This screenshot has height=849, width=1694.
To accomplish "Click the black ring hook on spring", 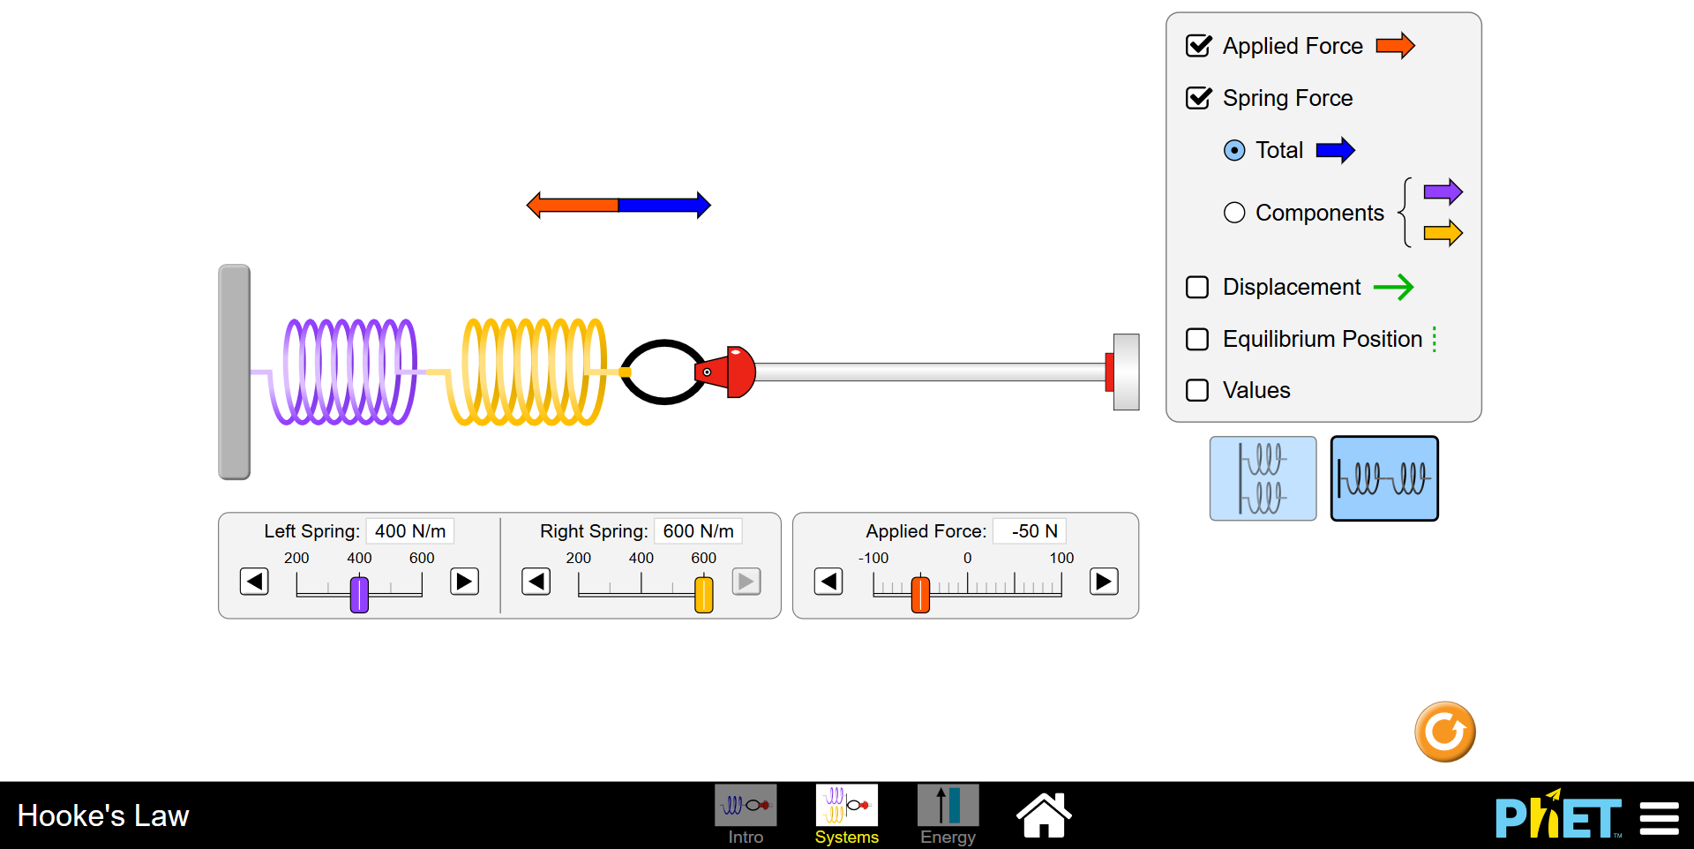I will click(663, 372).
